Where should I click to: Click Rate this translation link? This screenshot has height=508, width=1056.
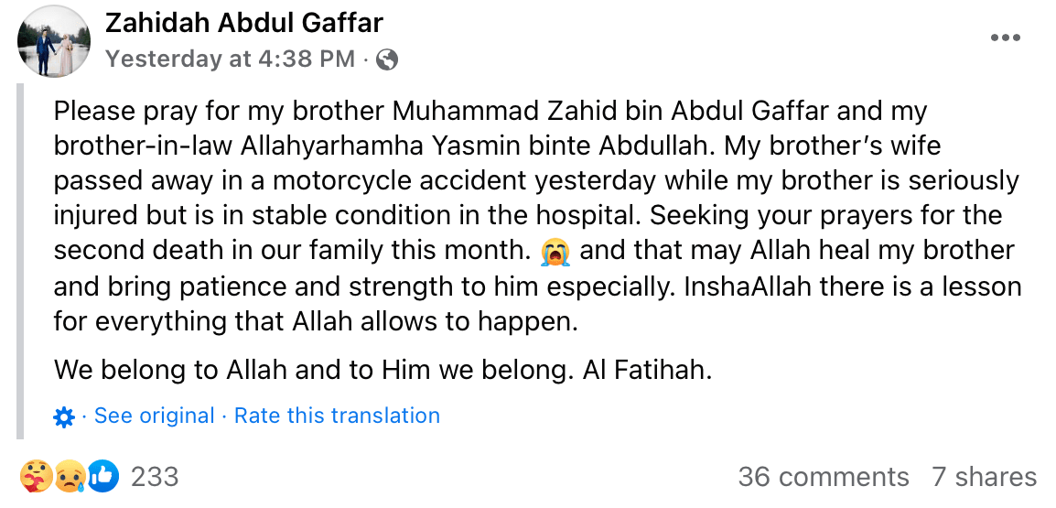(x=337, y=416)
